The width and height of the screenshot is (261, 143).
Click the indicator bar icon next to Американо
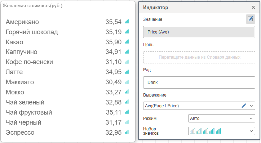click(x=127, y=22)
